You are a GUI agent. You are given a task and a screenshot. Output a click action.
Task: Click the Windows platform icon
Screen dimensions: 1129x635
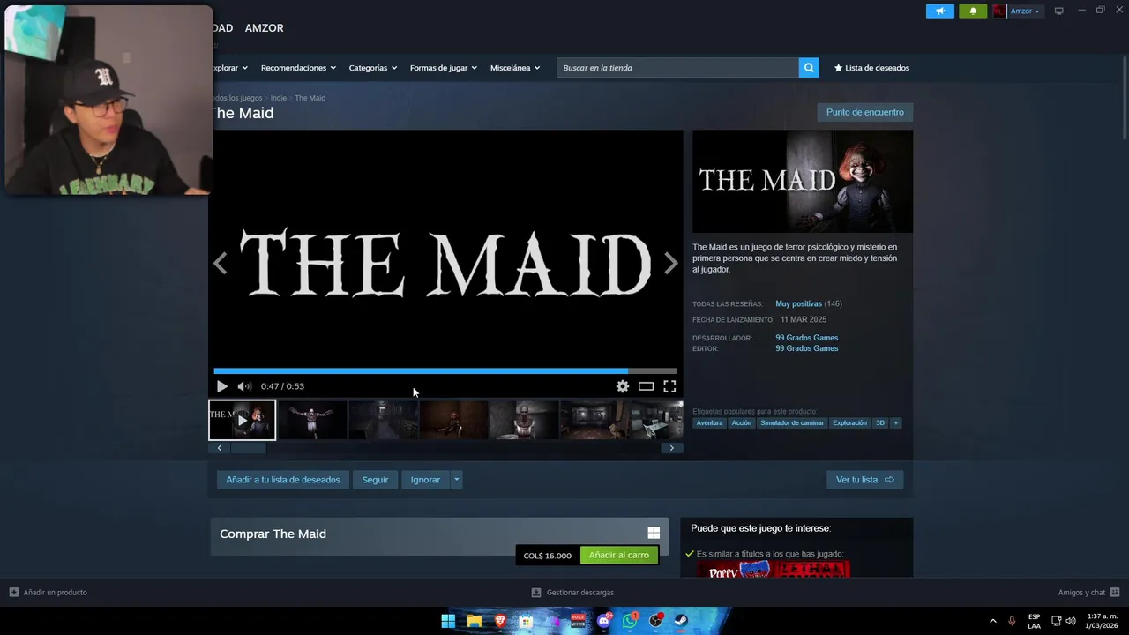click(x=654, y=533)
